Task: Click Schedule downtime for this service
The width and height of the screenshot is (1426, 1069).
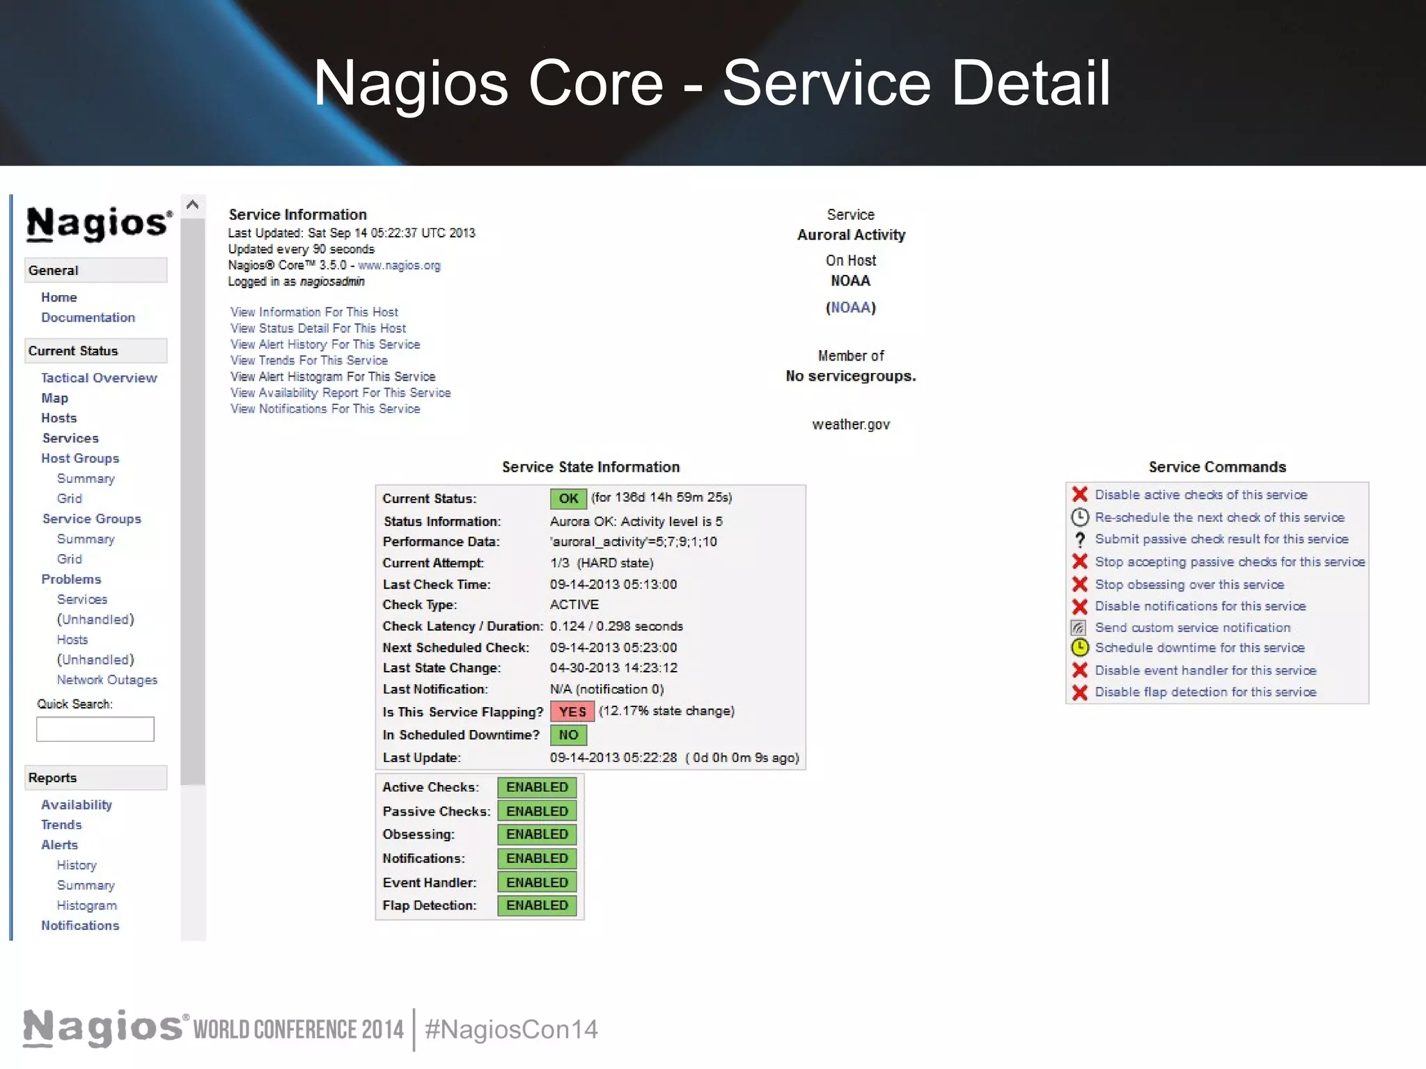Action: point(1200,648)
